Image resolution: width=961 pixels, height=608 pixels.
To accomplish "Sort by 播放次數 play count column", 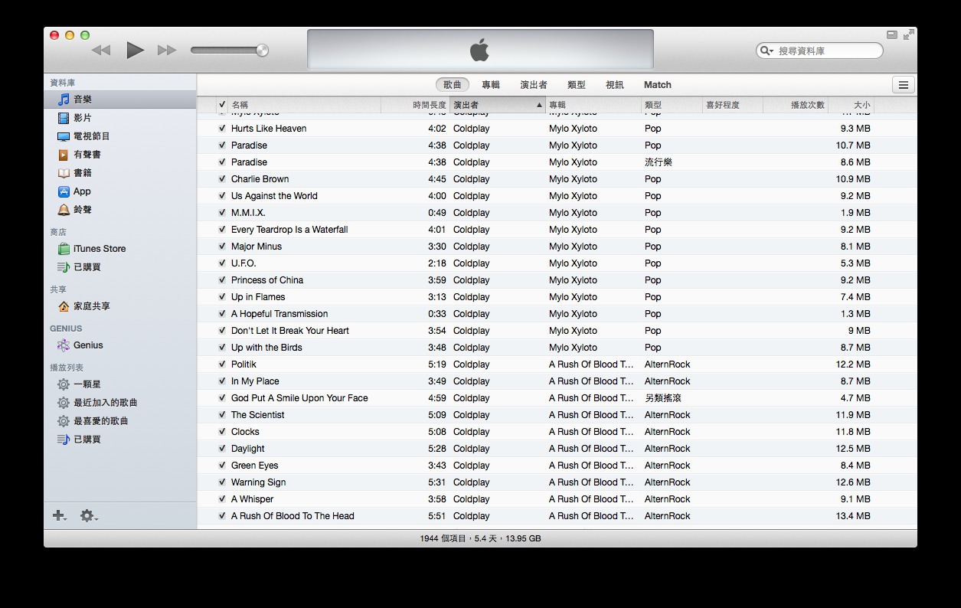I will [796, 105].
